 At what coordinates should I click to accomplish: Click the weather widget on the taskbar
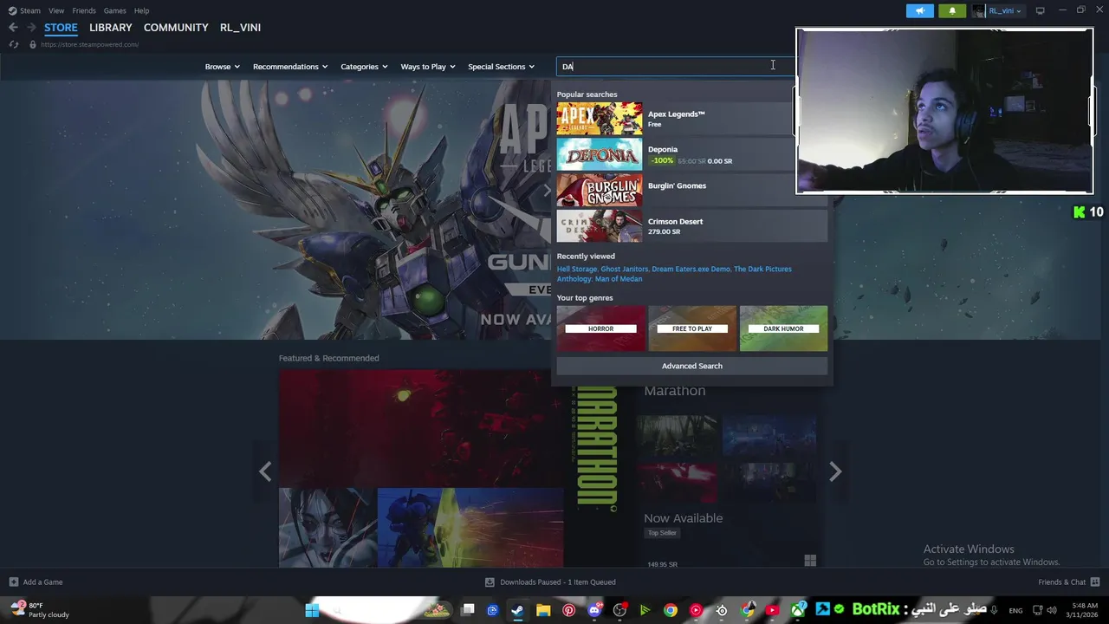point(40,610)
